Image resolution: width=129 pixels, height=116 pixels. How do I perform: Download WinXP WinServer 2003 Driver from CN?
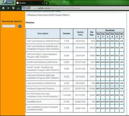(122, 62)
